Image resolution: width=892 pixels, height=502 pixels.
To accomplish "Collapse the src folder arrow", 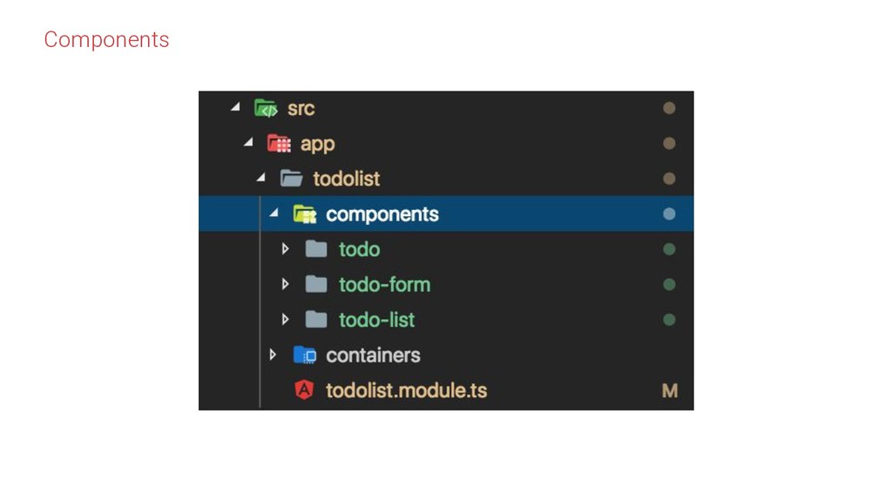I will [x=235, y=108].
